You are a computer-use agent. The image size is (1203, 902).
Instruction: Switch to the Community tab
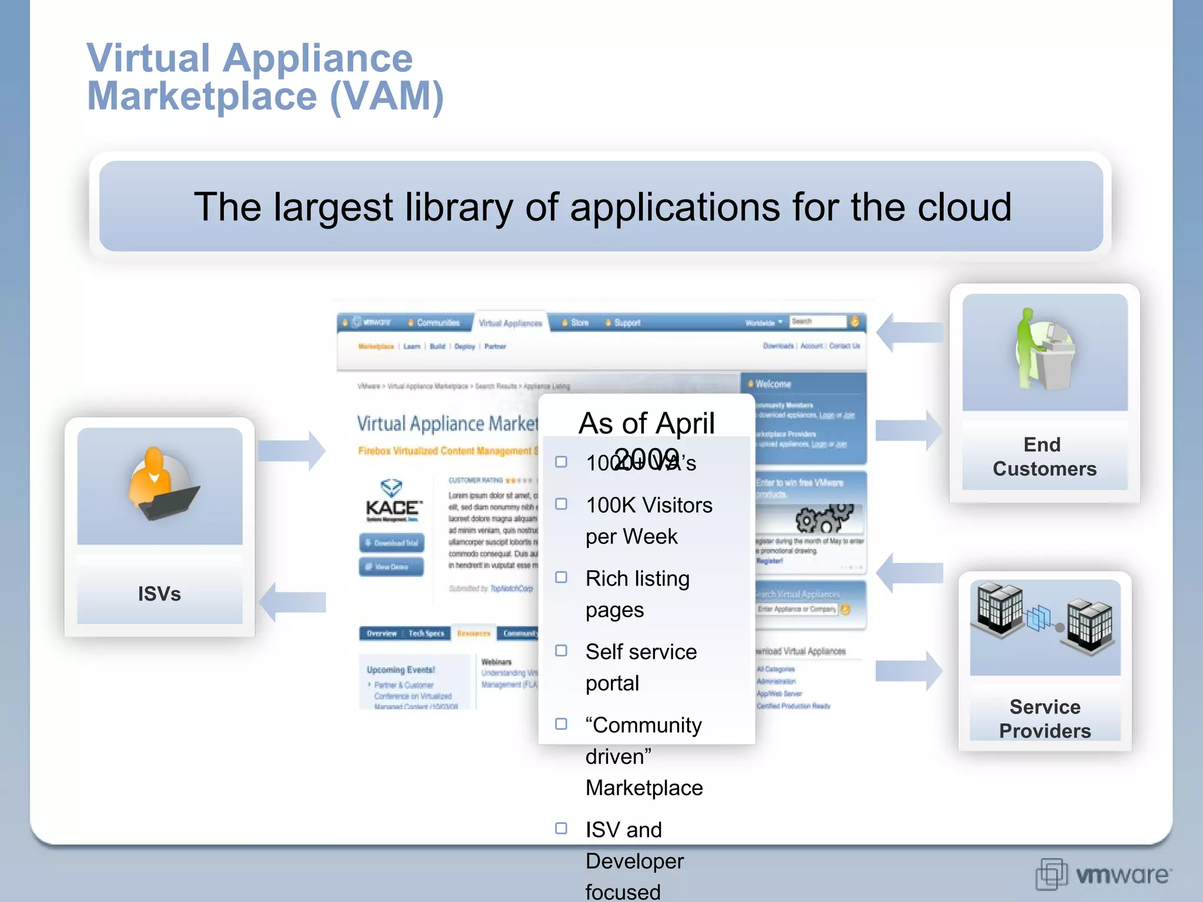(519, 633)
